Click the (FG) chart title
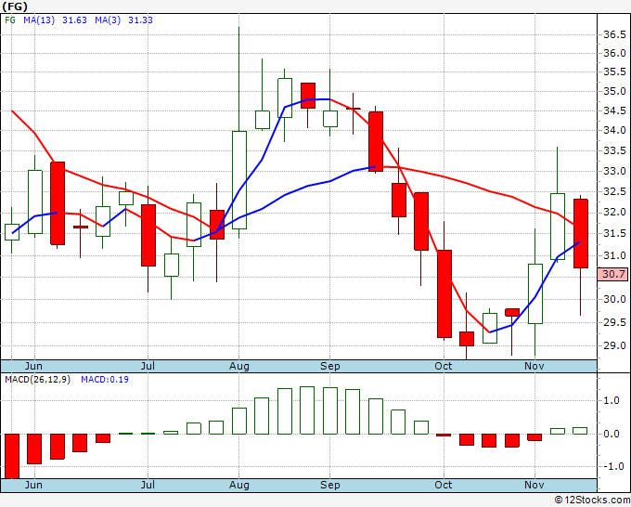 [15, 6]
